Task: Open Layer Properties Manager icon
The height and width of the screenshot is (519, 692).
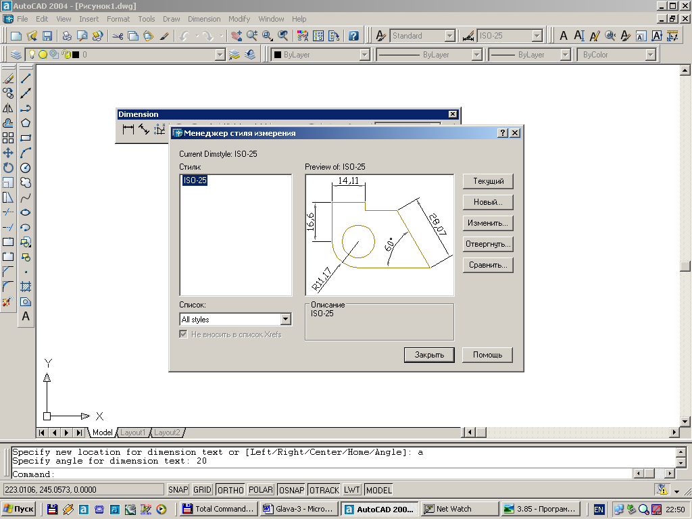Action: [16, 55]
